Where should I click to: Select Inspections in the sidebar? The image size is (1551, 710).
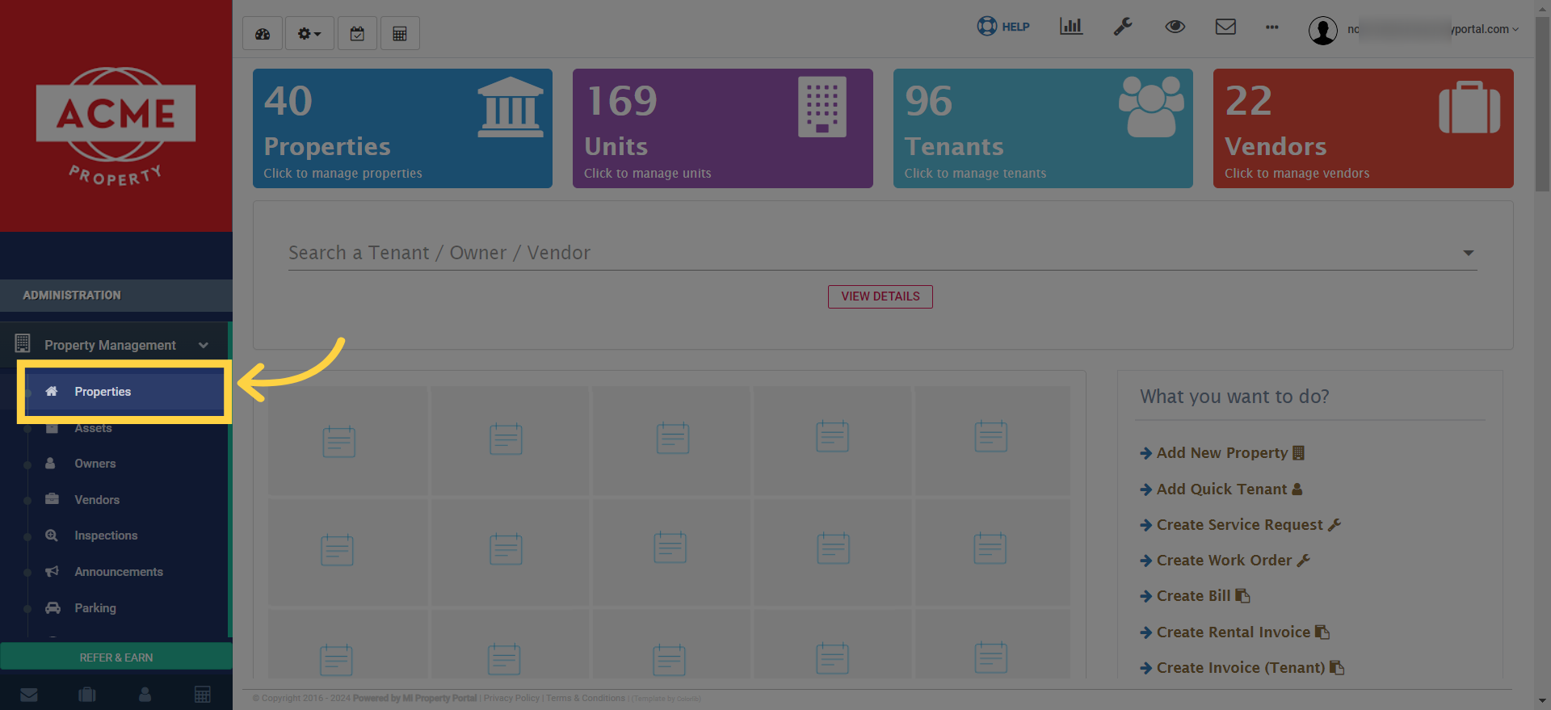106,536
